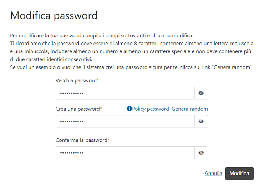Show the Vecchia password characters via eye icon

click(x=201, y=93)
